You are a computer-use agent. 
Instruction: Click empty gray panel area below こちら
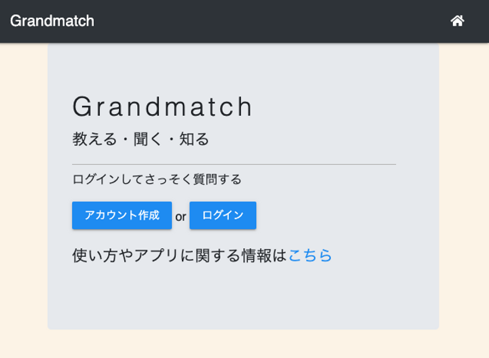click(x=243, y=298)
